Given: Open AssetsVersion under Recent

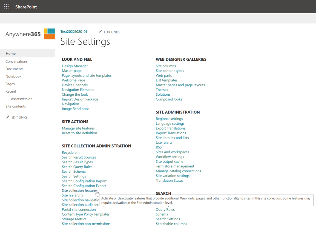Looking at the screenshot, I should coord(22,99).
